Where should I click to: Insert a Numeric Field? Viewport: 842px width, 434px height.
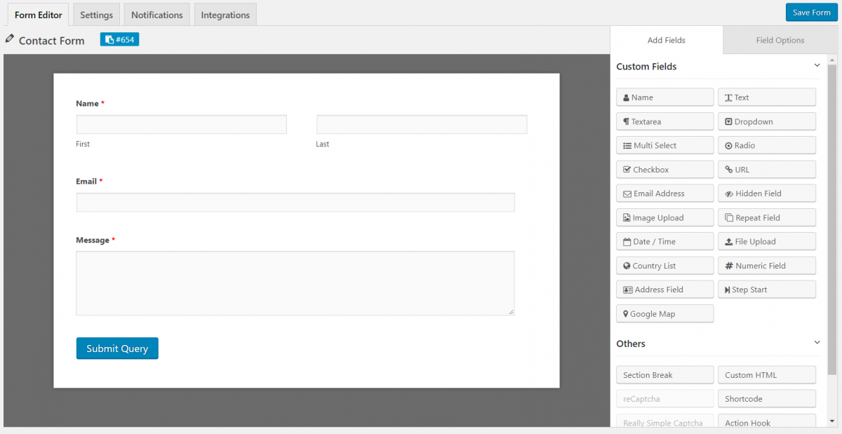point(766,265)
